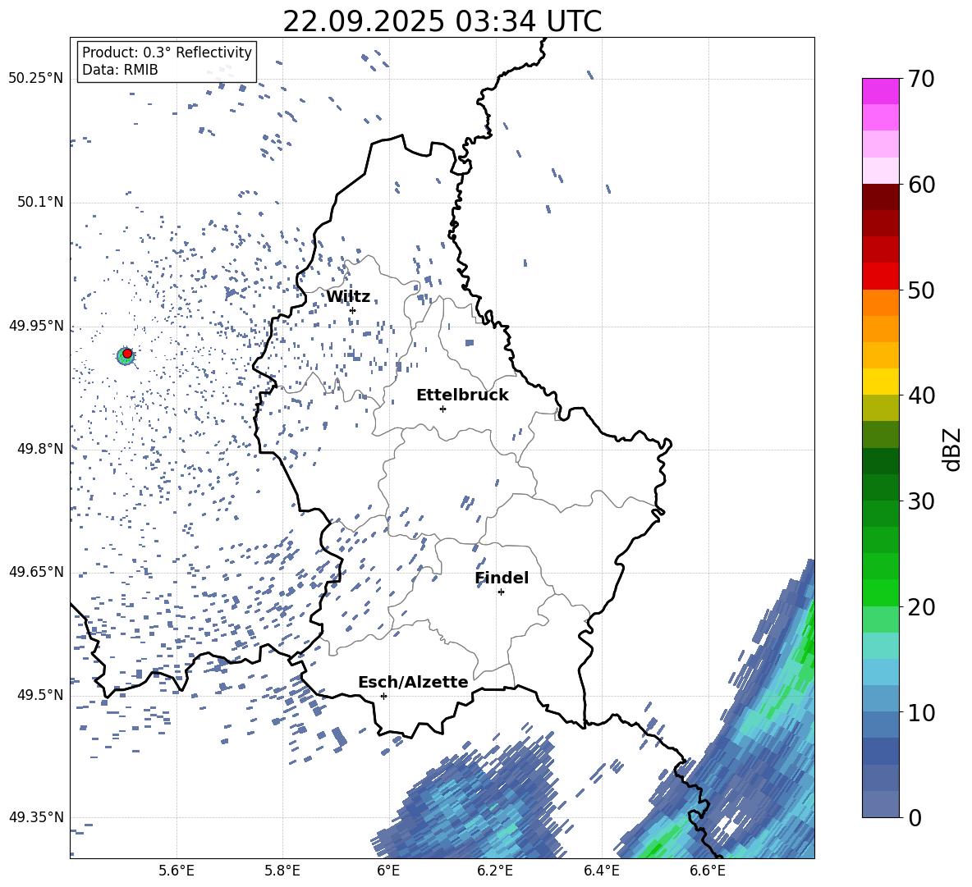Click the magenta swatch at top of colorbar
The height and width of the screenshot is (887, 972).
880,91
